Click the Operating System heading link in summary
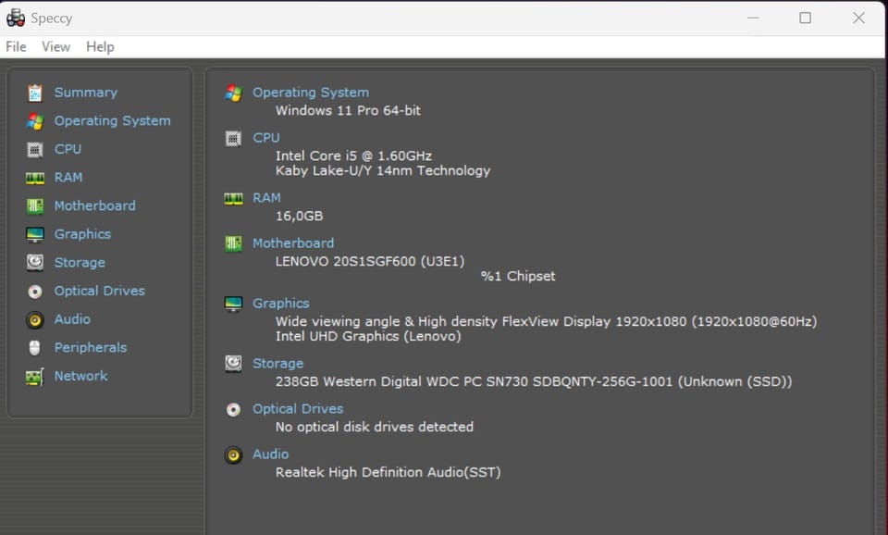Image resolution: width=888 pixels, height=535 pixels. [311, 93]
